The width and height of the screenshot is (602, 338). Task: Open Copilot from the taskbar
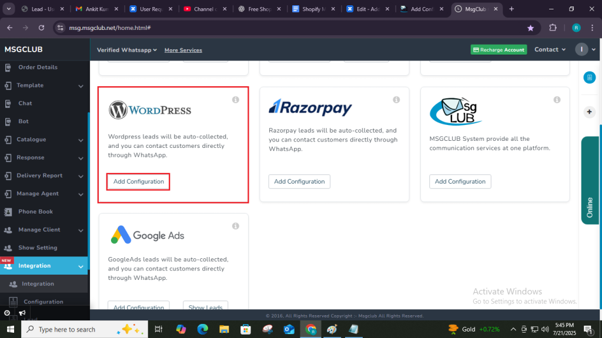[x=181, y=329]
